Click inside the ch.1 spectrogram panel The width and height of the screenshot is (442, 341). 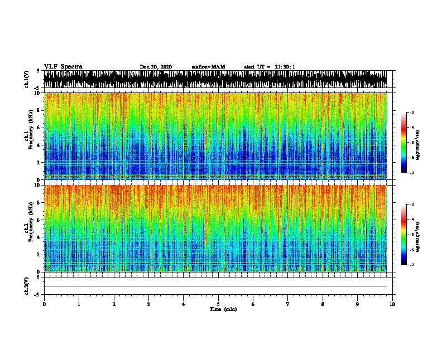click(215, 136)
